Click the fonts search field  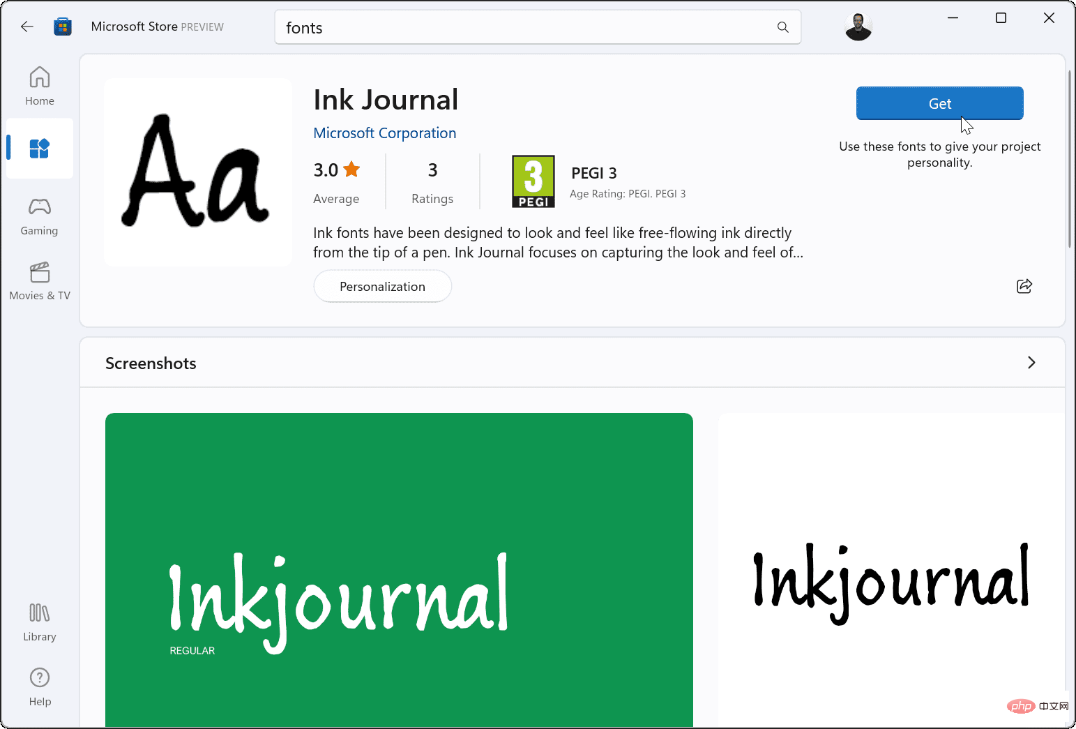coord(538,27)
